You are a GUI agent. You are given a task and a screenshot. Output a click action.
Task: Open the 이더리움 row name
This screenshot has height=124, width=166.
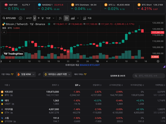coord(9,109)
